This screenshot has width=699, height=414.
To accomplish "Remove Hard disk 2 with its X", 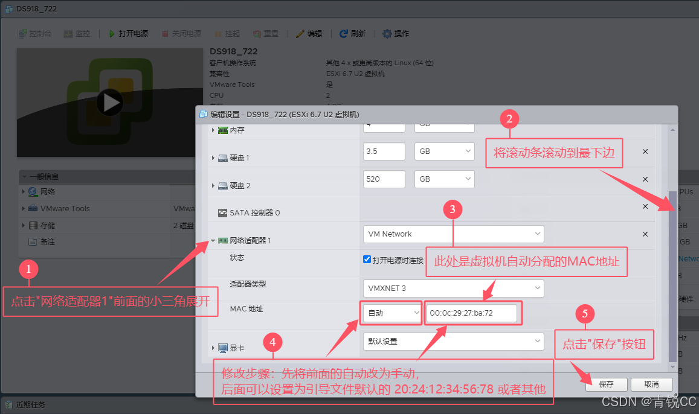I will tap(645, 179).
